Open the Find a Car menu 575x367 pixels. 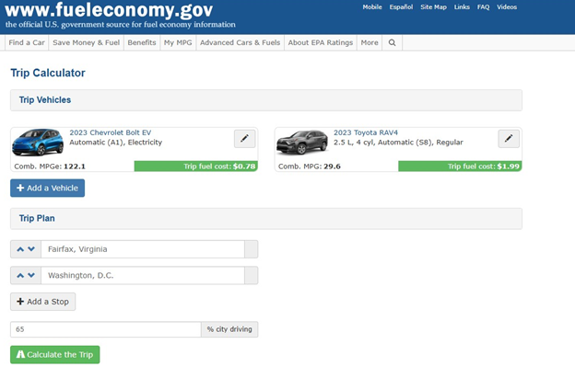coord(27,43)
